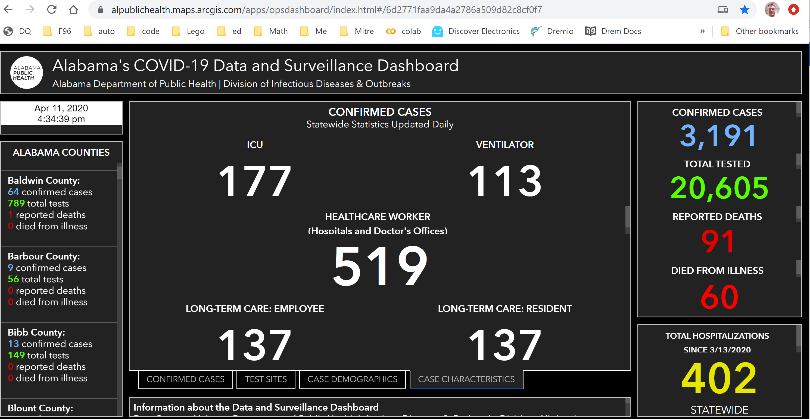This screenshot has height=419, width=810.
Task: Click the Healthcare Worker count 519
Action: point(380,265)
